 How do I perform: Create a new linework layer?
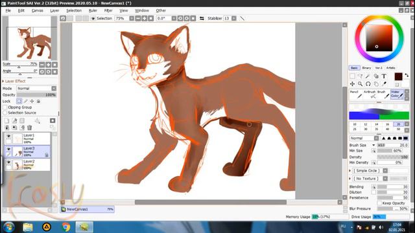[x=14, y=121]
